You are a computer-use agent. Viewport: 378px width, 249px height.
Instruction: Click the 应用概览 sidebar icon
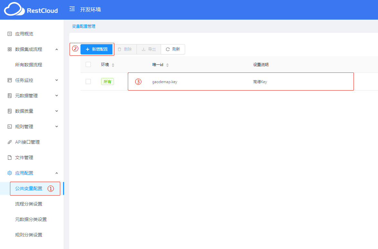click(10, 34)
